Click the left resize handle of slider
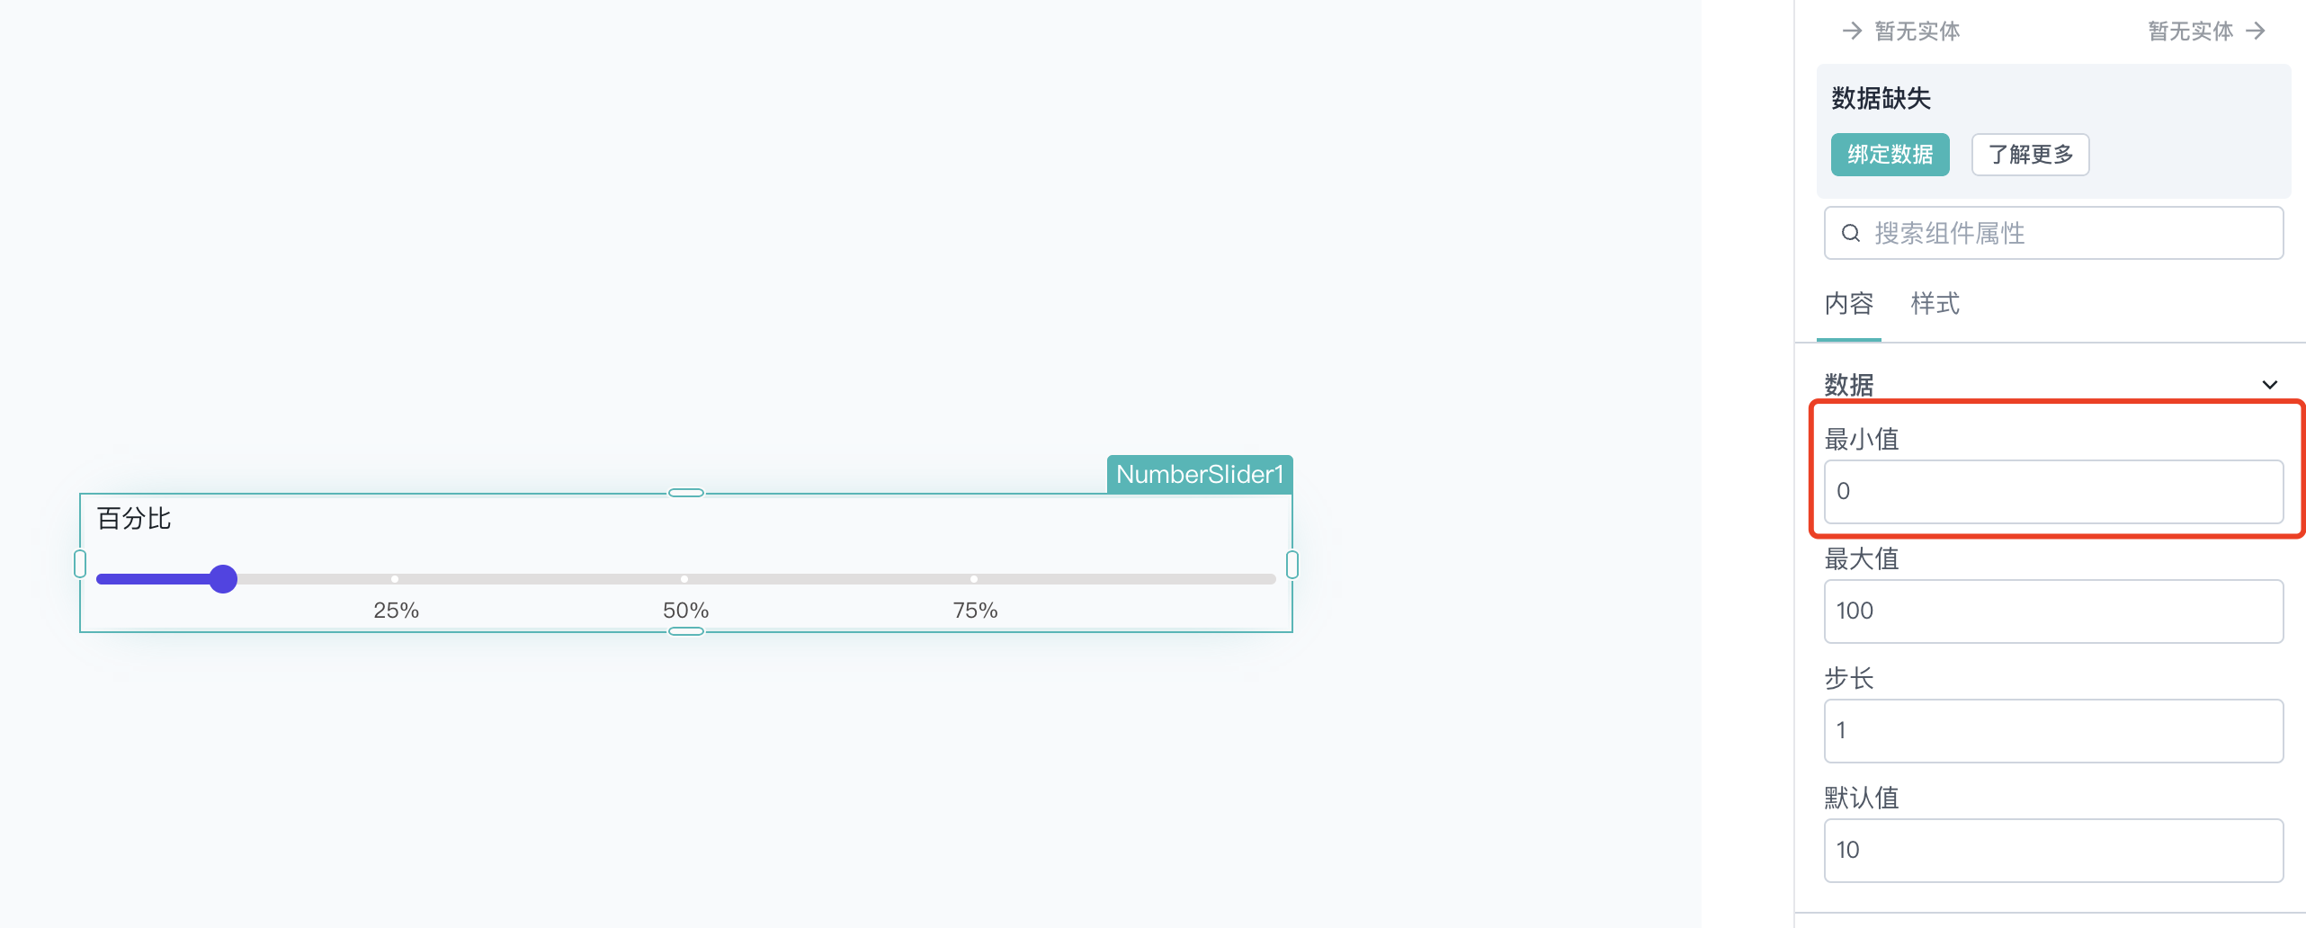This screenshot has width=2306, height=928. click(80, 564)
